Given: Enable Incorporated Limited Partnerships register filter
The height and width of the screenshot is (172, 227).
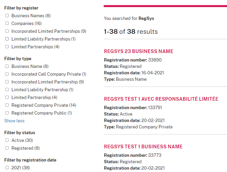Looking at the screenshot, I should click(7, 31).
